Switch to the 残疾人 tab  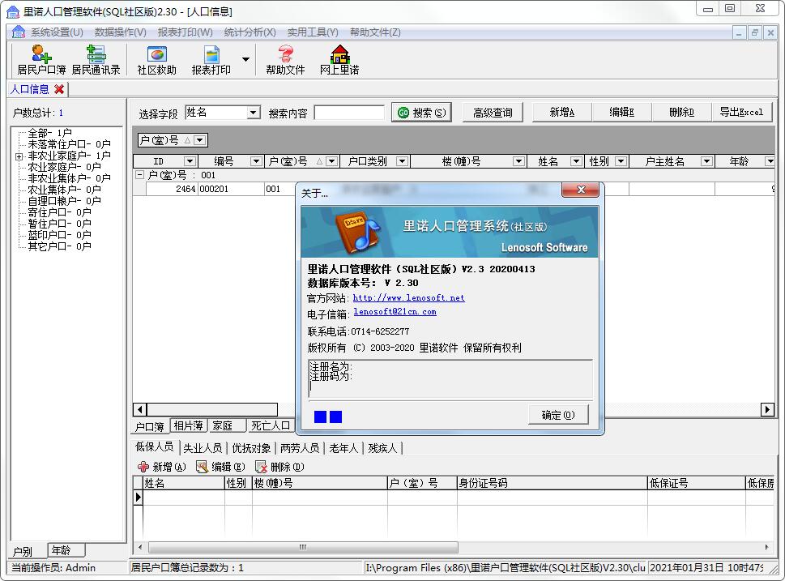[382, 448]
